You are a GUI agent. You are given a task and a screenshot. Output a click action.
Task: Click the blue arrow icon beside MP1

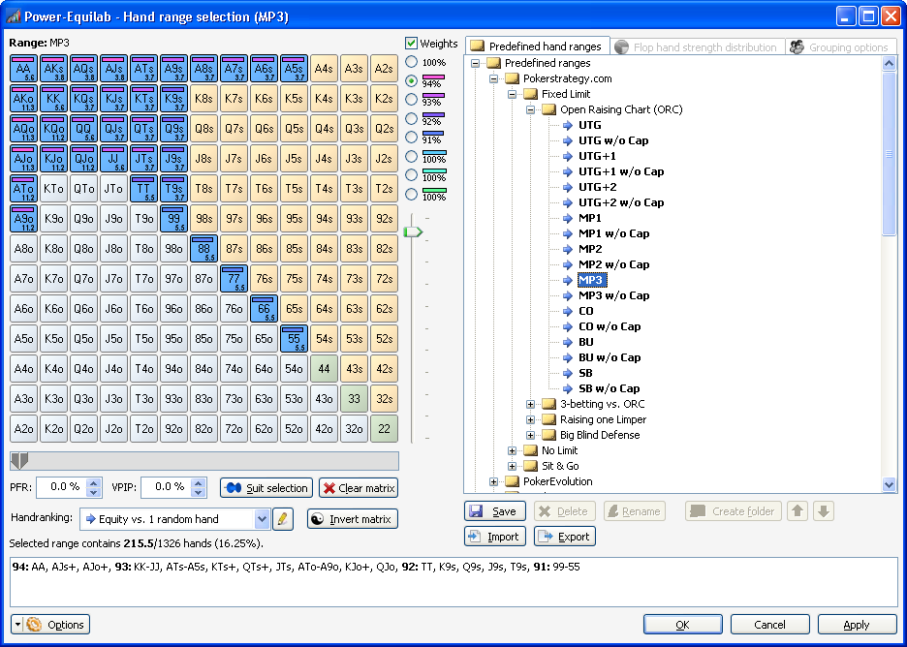tap(568, 218)
